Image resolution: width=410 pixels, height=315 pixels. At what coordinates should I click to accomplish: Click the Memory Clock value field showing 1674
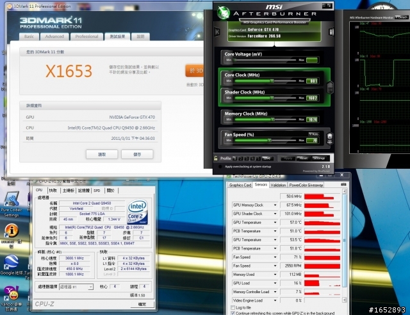click(x=312, y=119)
